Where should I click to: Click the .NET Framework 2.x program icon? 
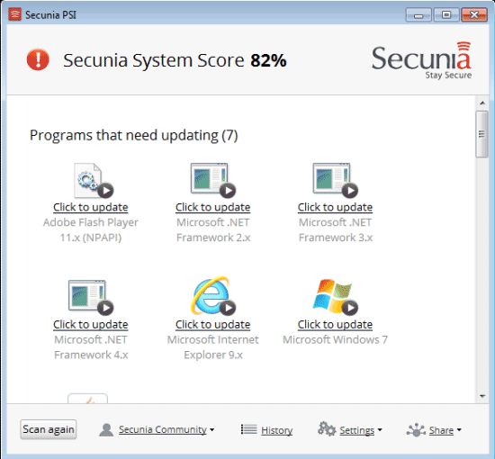click(x=213, y=181)
